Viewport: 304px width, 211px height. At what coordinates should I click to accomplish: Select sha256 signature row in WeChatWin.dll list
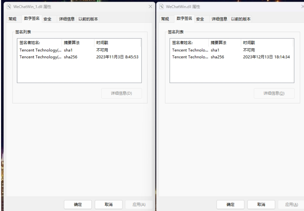[x=232, y=57]
